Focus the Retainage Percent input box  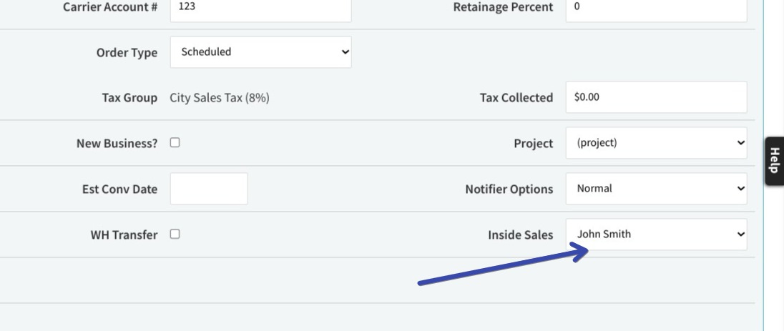(656, 9)
